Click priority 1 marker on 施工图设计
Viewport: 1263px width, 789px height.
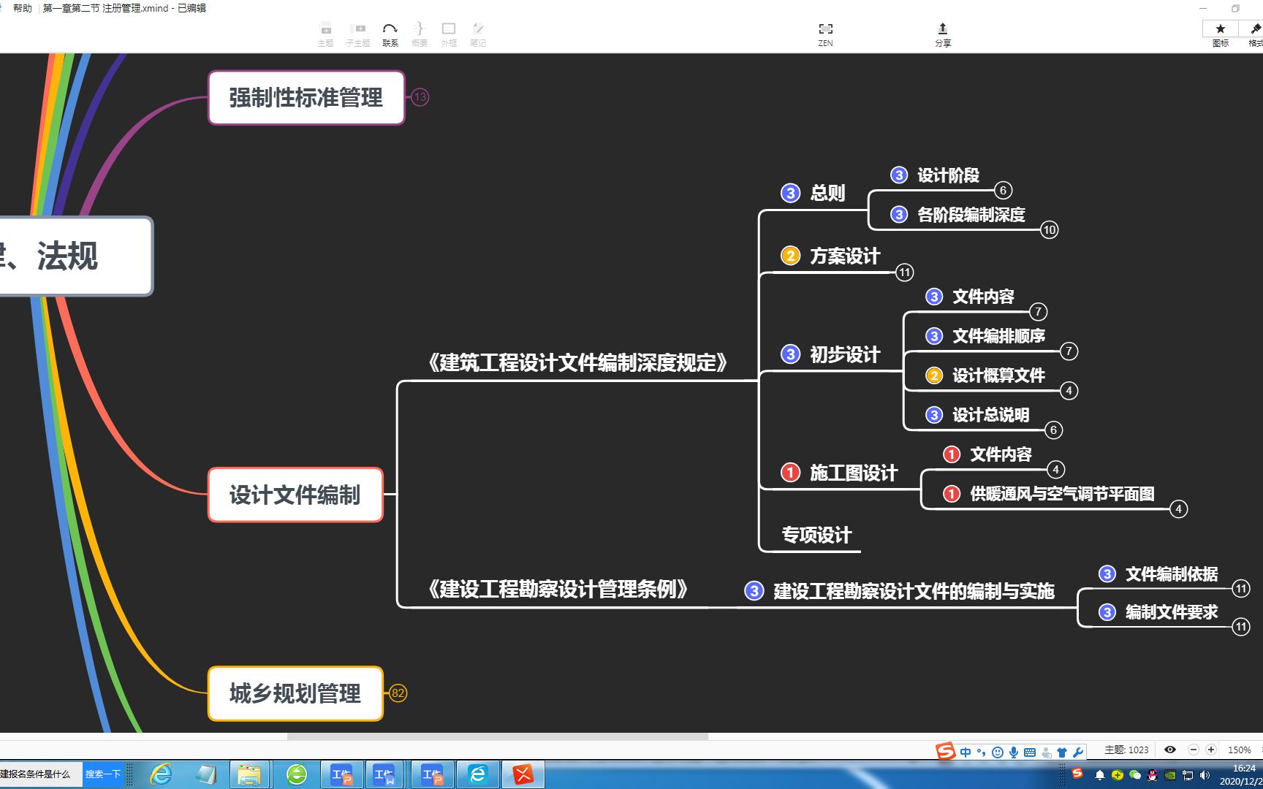pos(790,473)
